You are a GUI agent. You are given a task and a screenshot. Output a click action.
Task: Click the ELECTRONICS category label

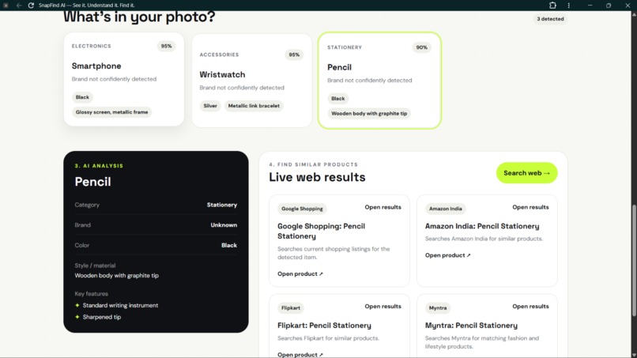92,47
